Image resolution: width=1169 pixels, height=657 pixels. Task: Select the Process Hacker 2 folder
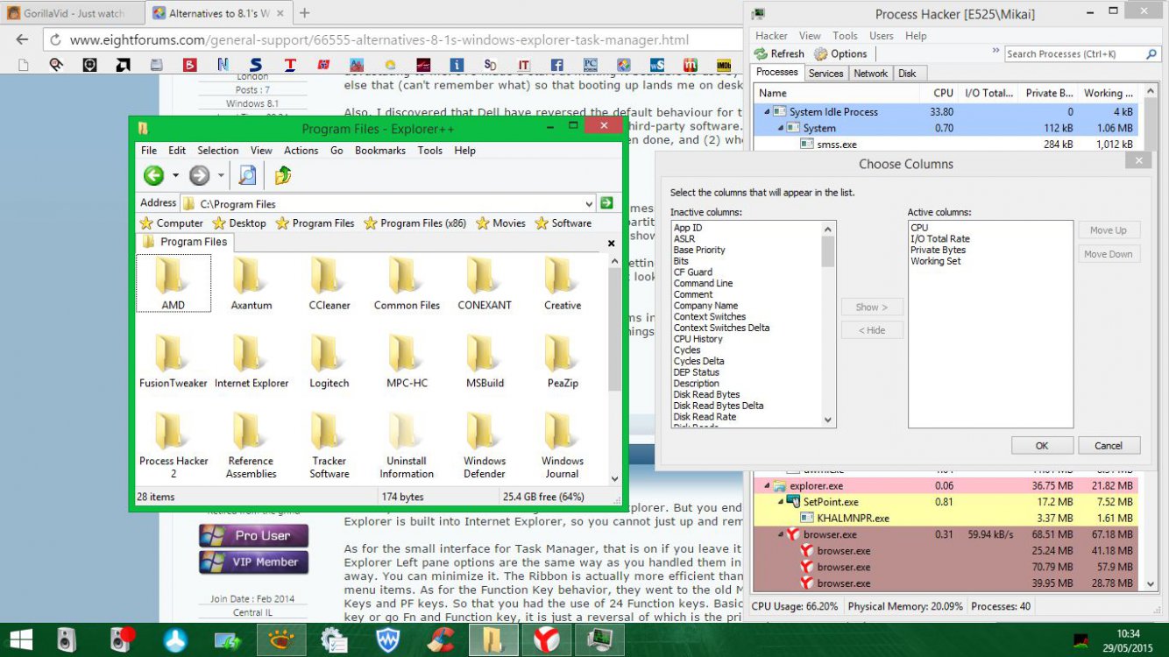tap(174, 444)
